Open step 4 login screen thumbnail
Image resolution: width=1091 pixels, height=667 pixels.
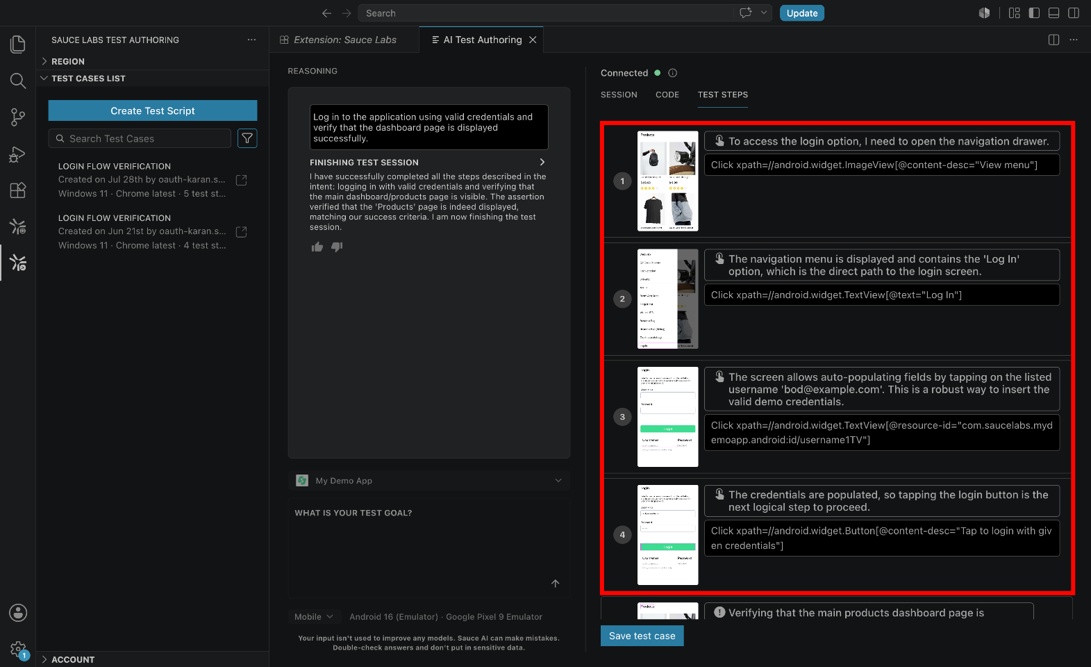tap(668, 535)
